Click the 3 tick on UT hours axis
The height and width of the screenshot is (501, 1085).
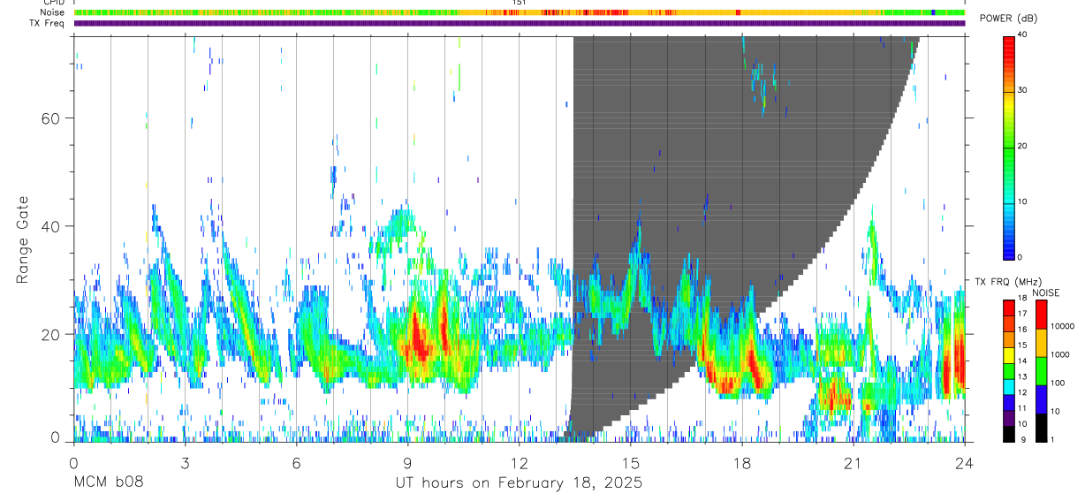click(x=185, y=462)
